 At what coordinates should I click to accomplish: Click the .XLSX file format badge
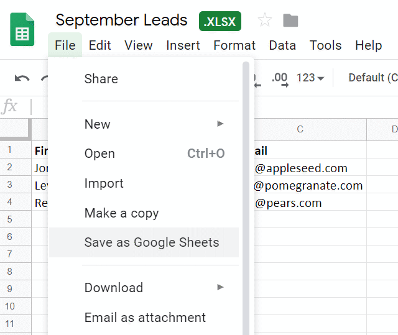[220, 21]
